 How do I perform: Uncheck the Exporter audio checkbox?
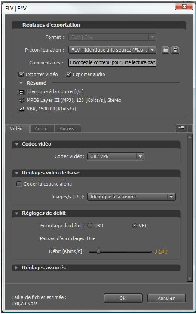click(68, 74)
